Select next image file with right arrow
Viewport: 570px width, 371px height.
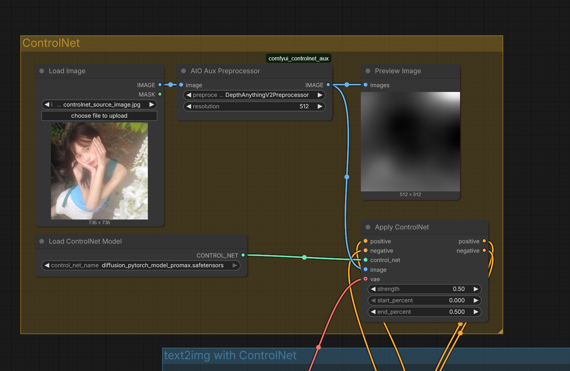pyautogui.click(x=152, y=104)
